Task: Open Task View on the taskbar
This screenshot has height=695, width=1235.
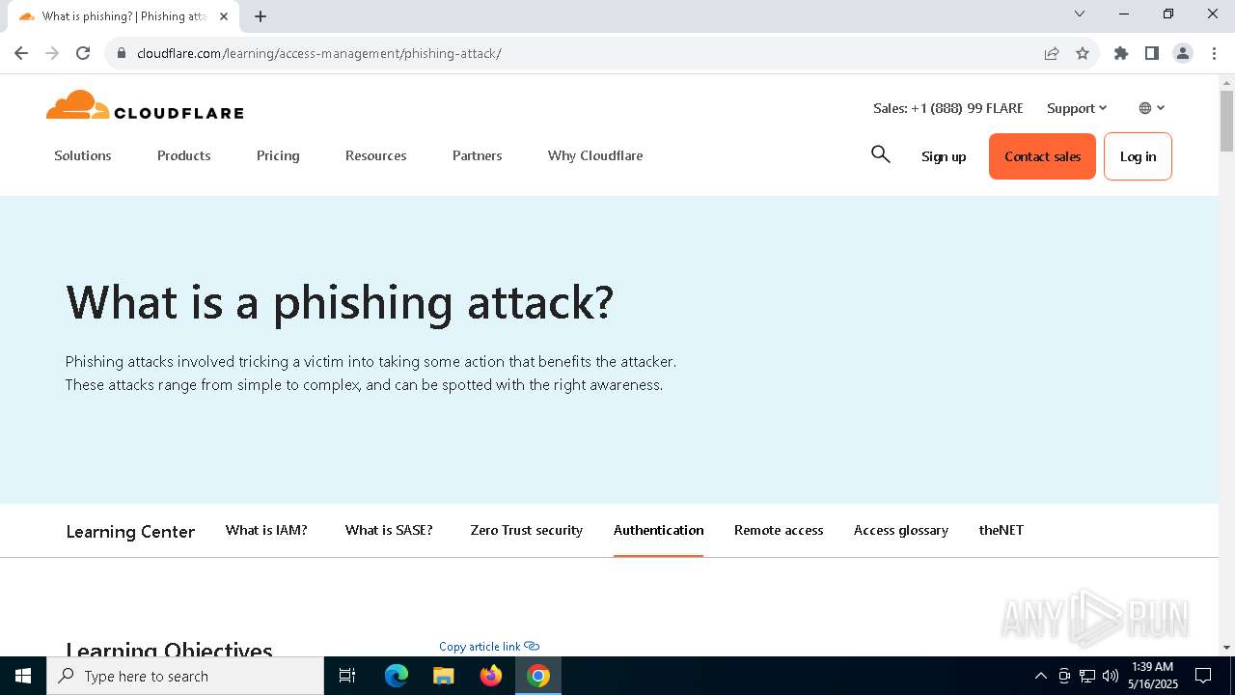Action: tap(347, 676)
